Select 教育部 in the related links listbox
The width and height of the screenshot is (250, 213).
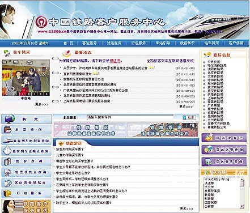point(209,195)
